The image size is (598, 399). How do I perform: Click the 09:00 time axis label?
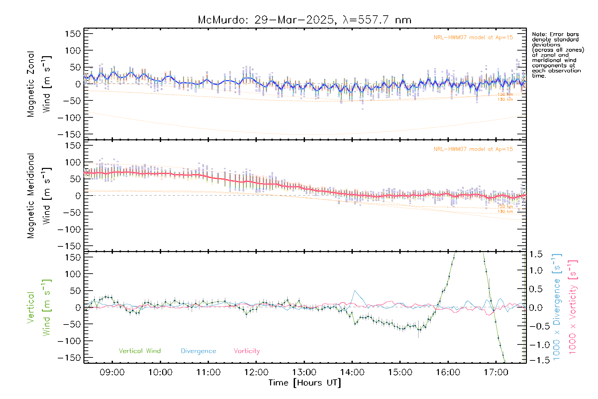tap(112, 372)
